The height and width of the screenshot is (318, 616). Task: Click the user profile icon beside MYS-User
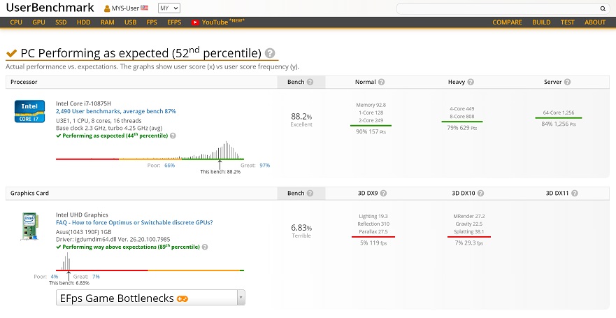coord(107,8)
